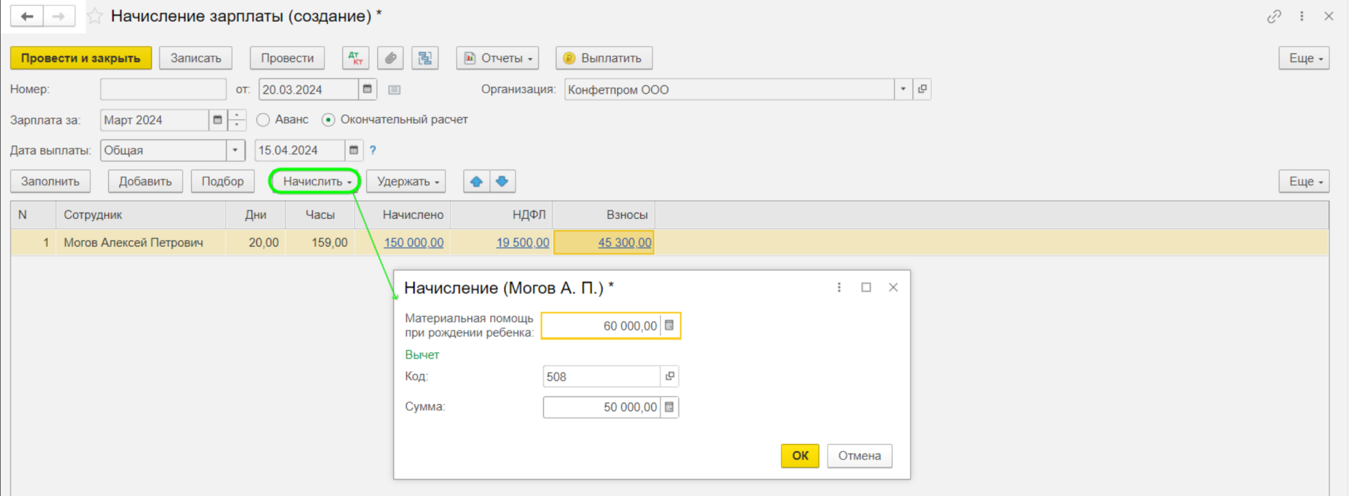
Task: Click the Начислено column header
Action: pos(403,215)
